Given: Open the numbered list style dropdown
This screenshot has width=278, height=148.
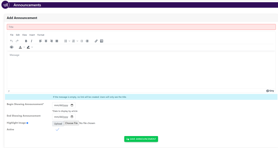Looking at the screenshot, I should pyautogui.click(x=77, y=41).
